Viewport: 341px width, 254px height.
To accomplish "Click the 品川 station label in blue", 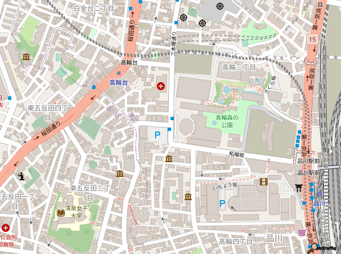I will 319,203.
